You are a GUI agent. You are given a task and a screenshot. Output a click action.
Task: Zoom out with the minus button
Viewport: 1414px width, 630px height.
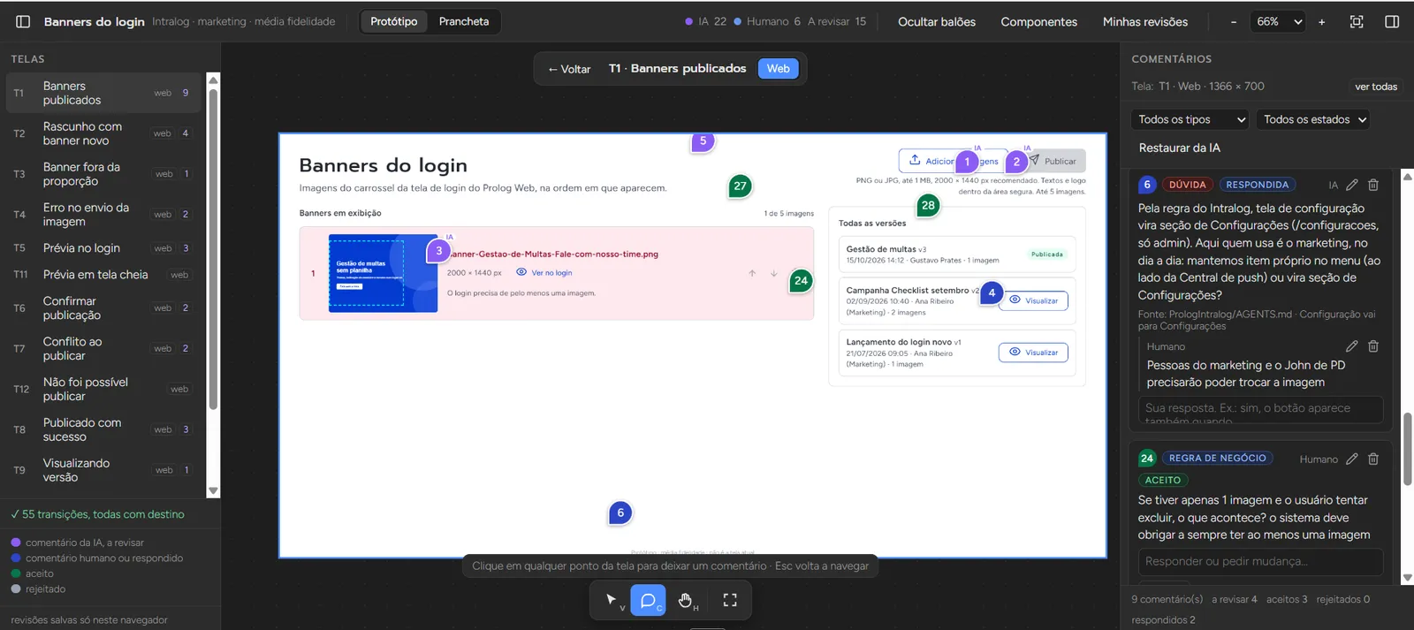(x=1234, y=22)
